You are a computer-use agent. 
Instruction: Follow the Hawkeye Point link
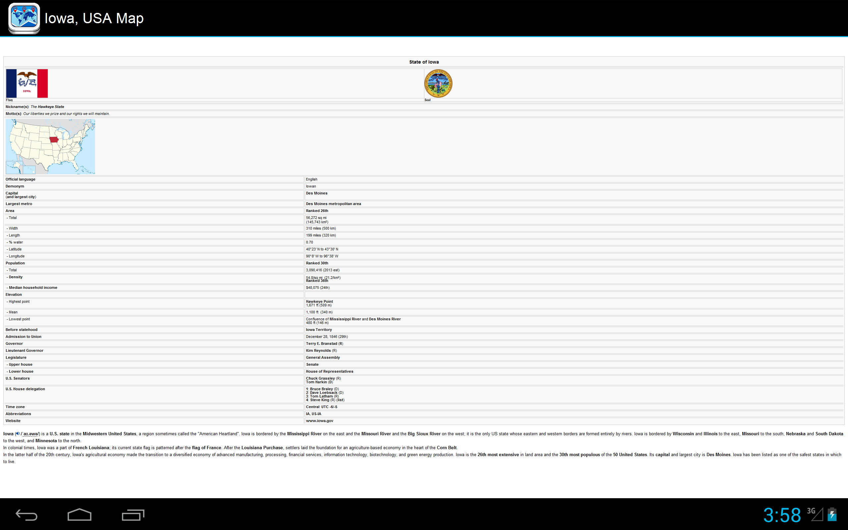[x=319, y=301]
